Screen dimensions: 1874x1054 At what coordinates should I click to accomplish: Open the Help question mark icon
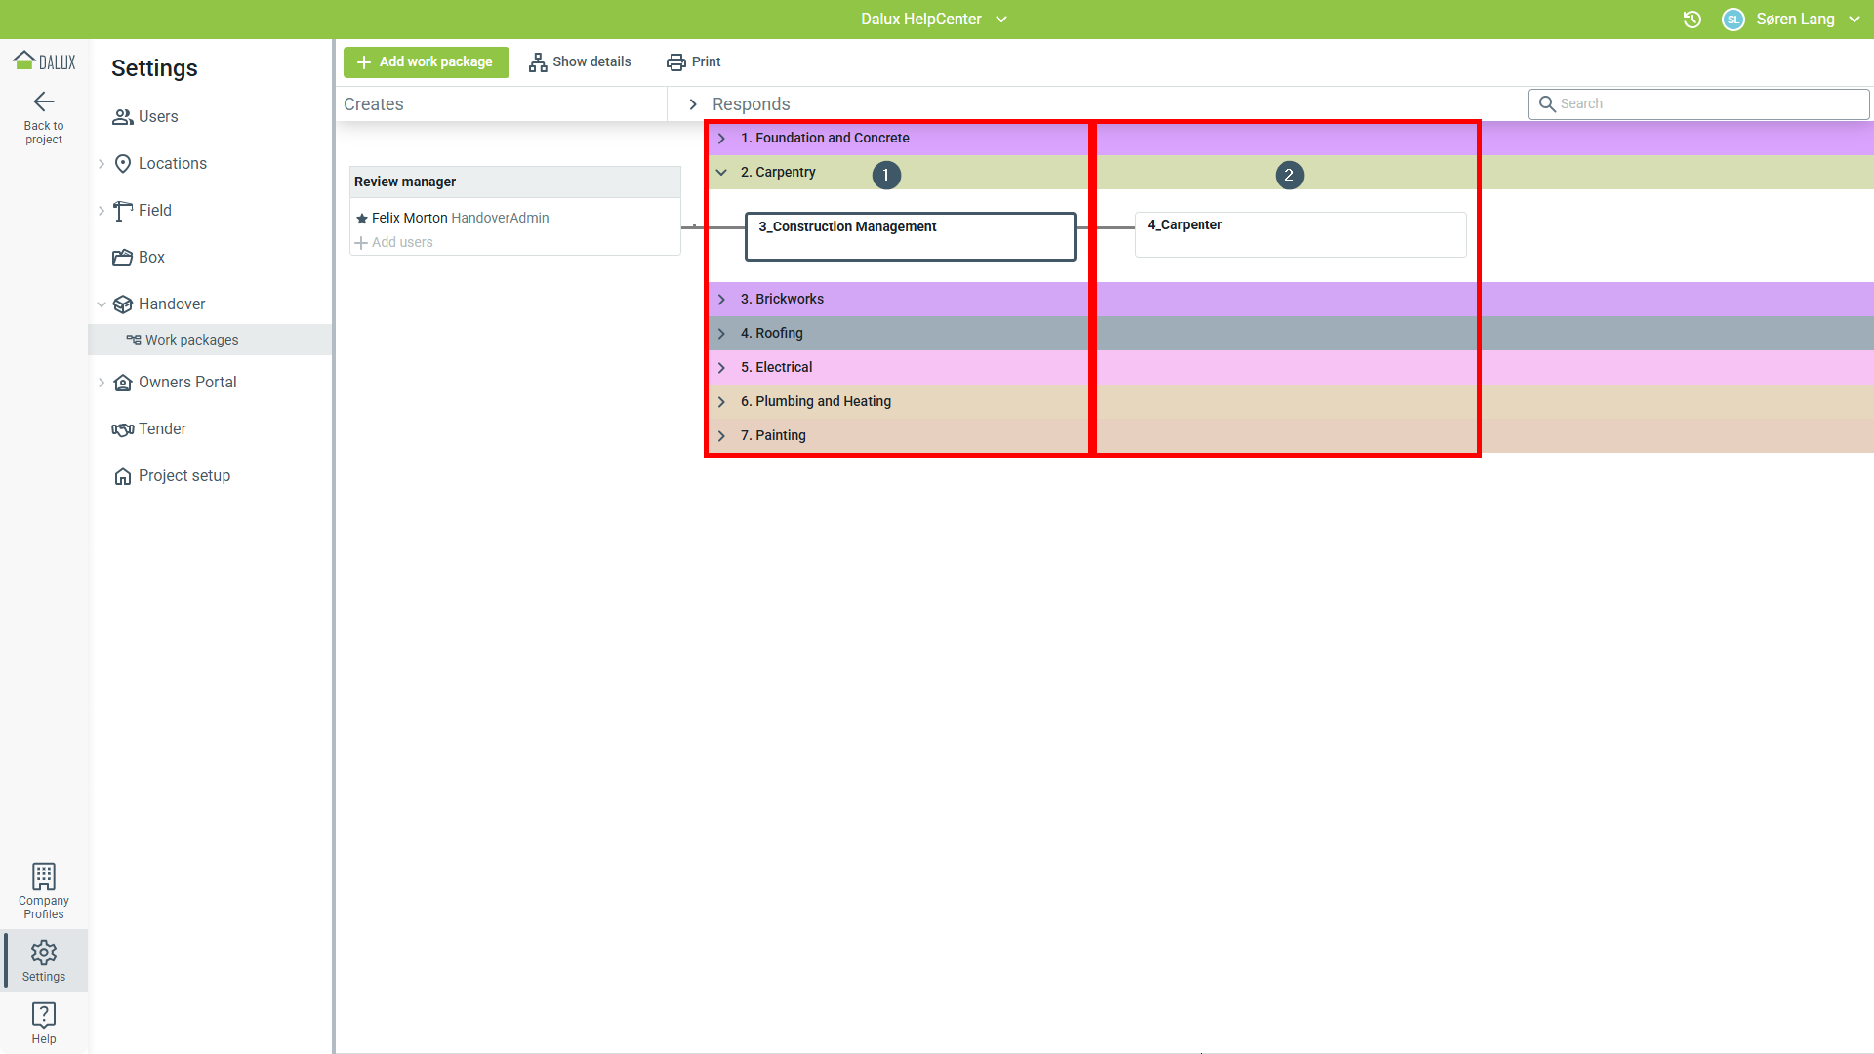[x=44, y=1015]
